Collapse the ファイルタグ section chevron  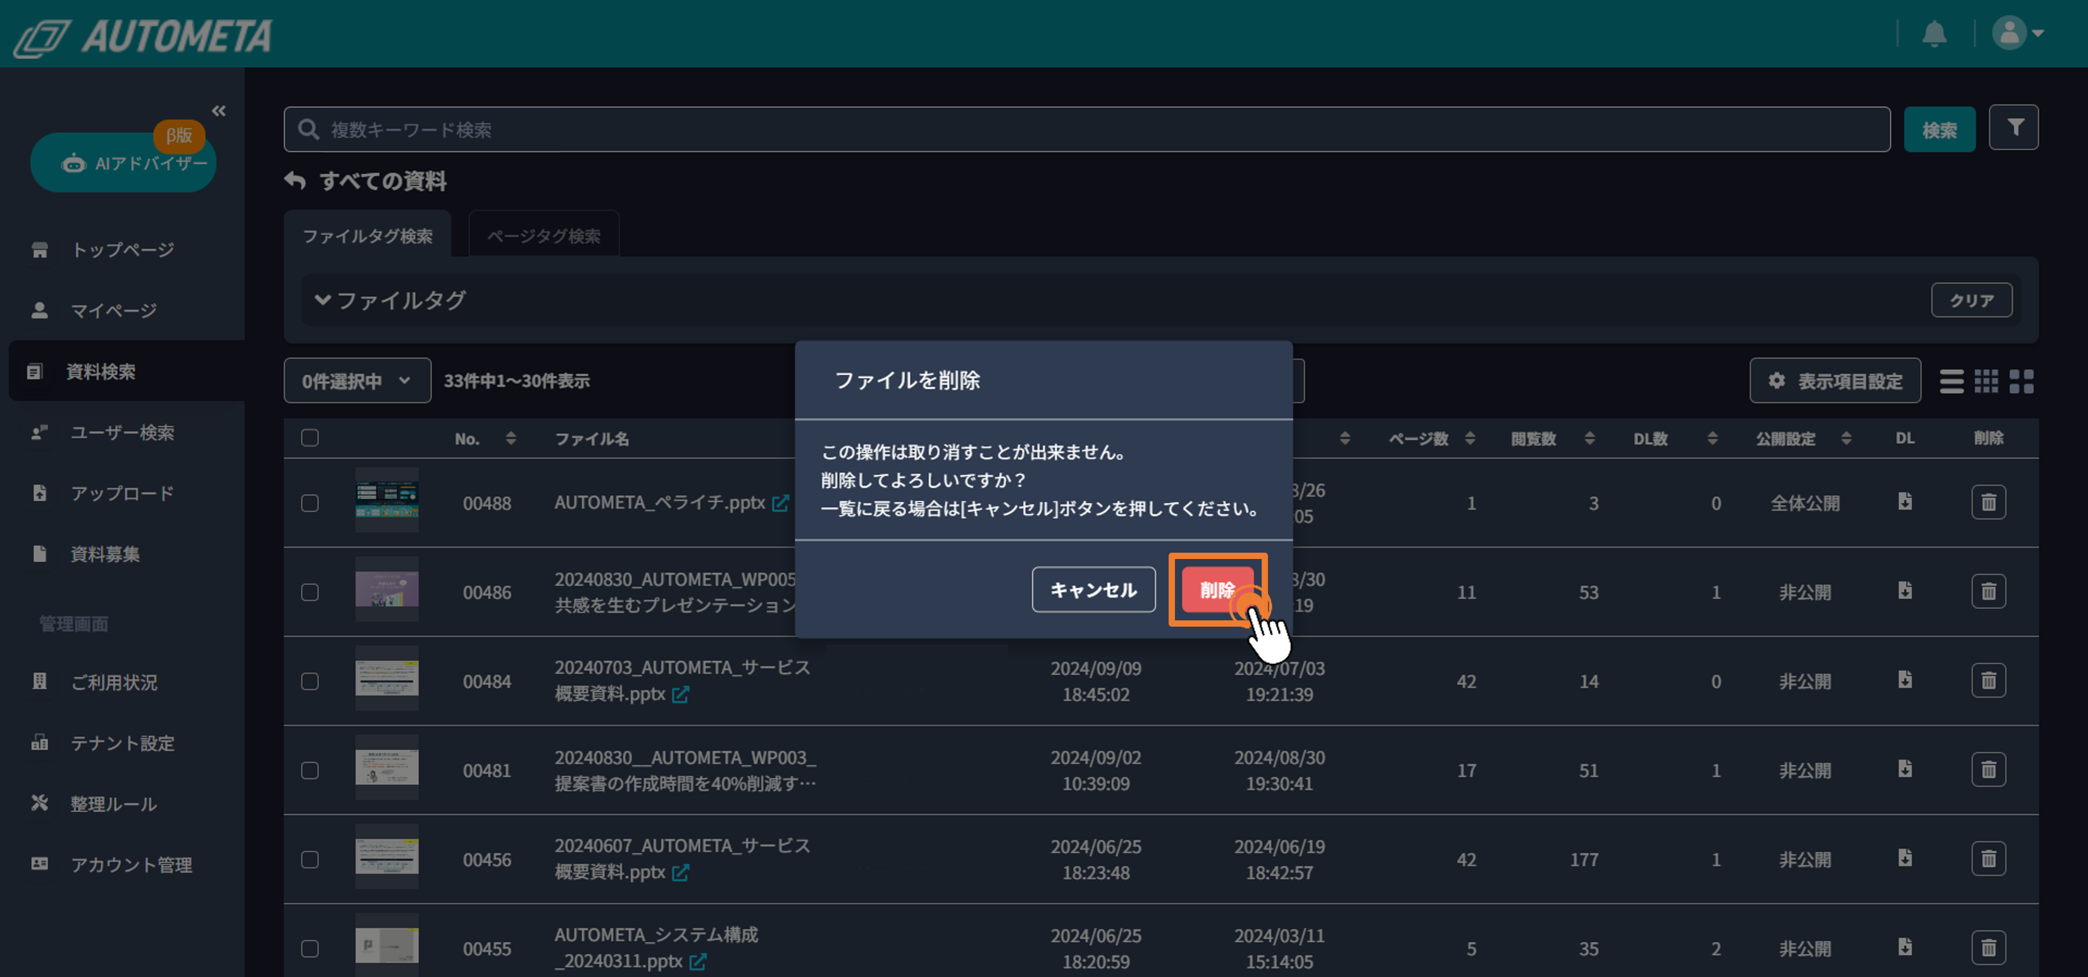click(x=323, y=300)
